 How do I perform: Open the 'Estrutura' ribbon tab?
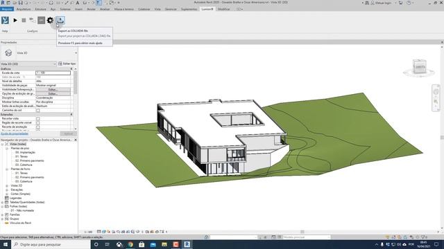tap(40, 9)
